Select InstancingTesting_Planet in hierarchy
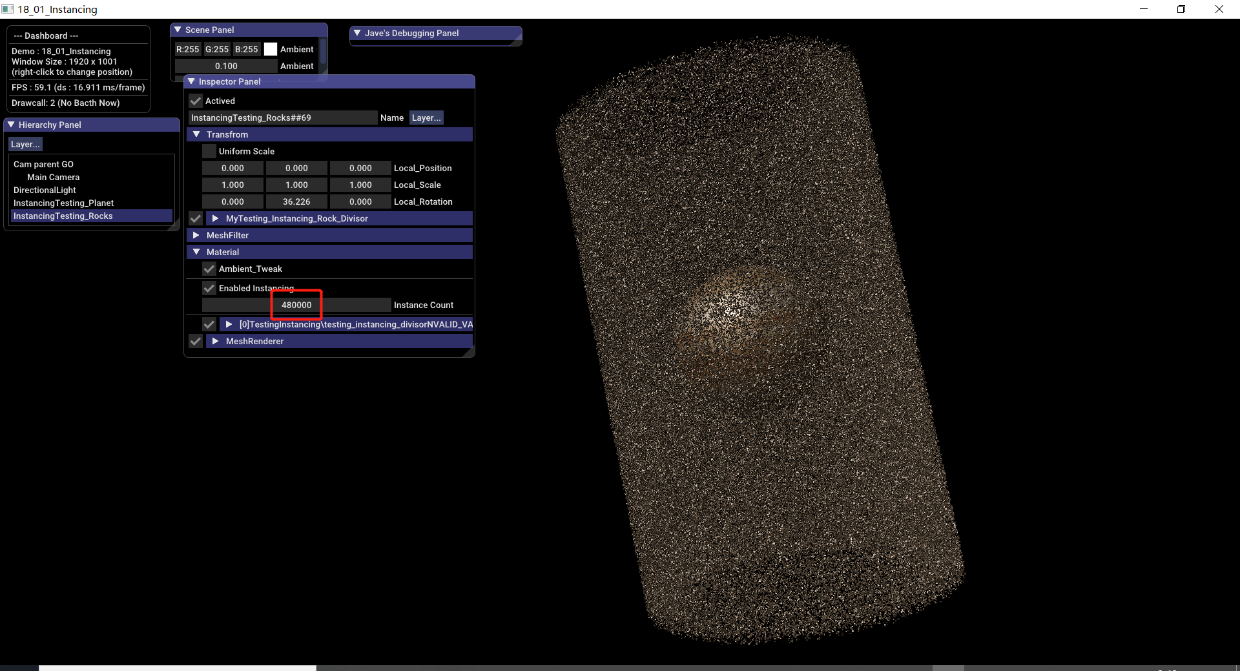This screenshot has height=671, width=1240. [63, 203]
